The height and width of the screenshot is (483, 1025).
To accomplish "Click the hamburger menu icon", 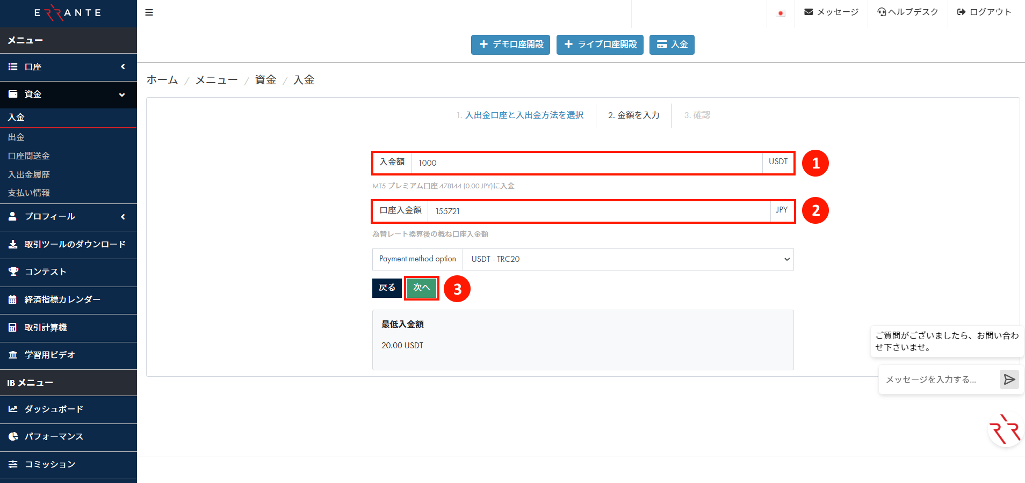I will tap(149, 12).
